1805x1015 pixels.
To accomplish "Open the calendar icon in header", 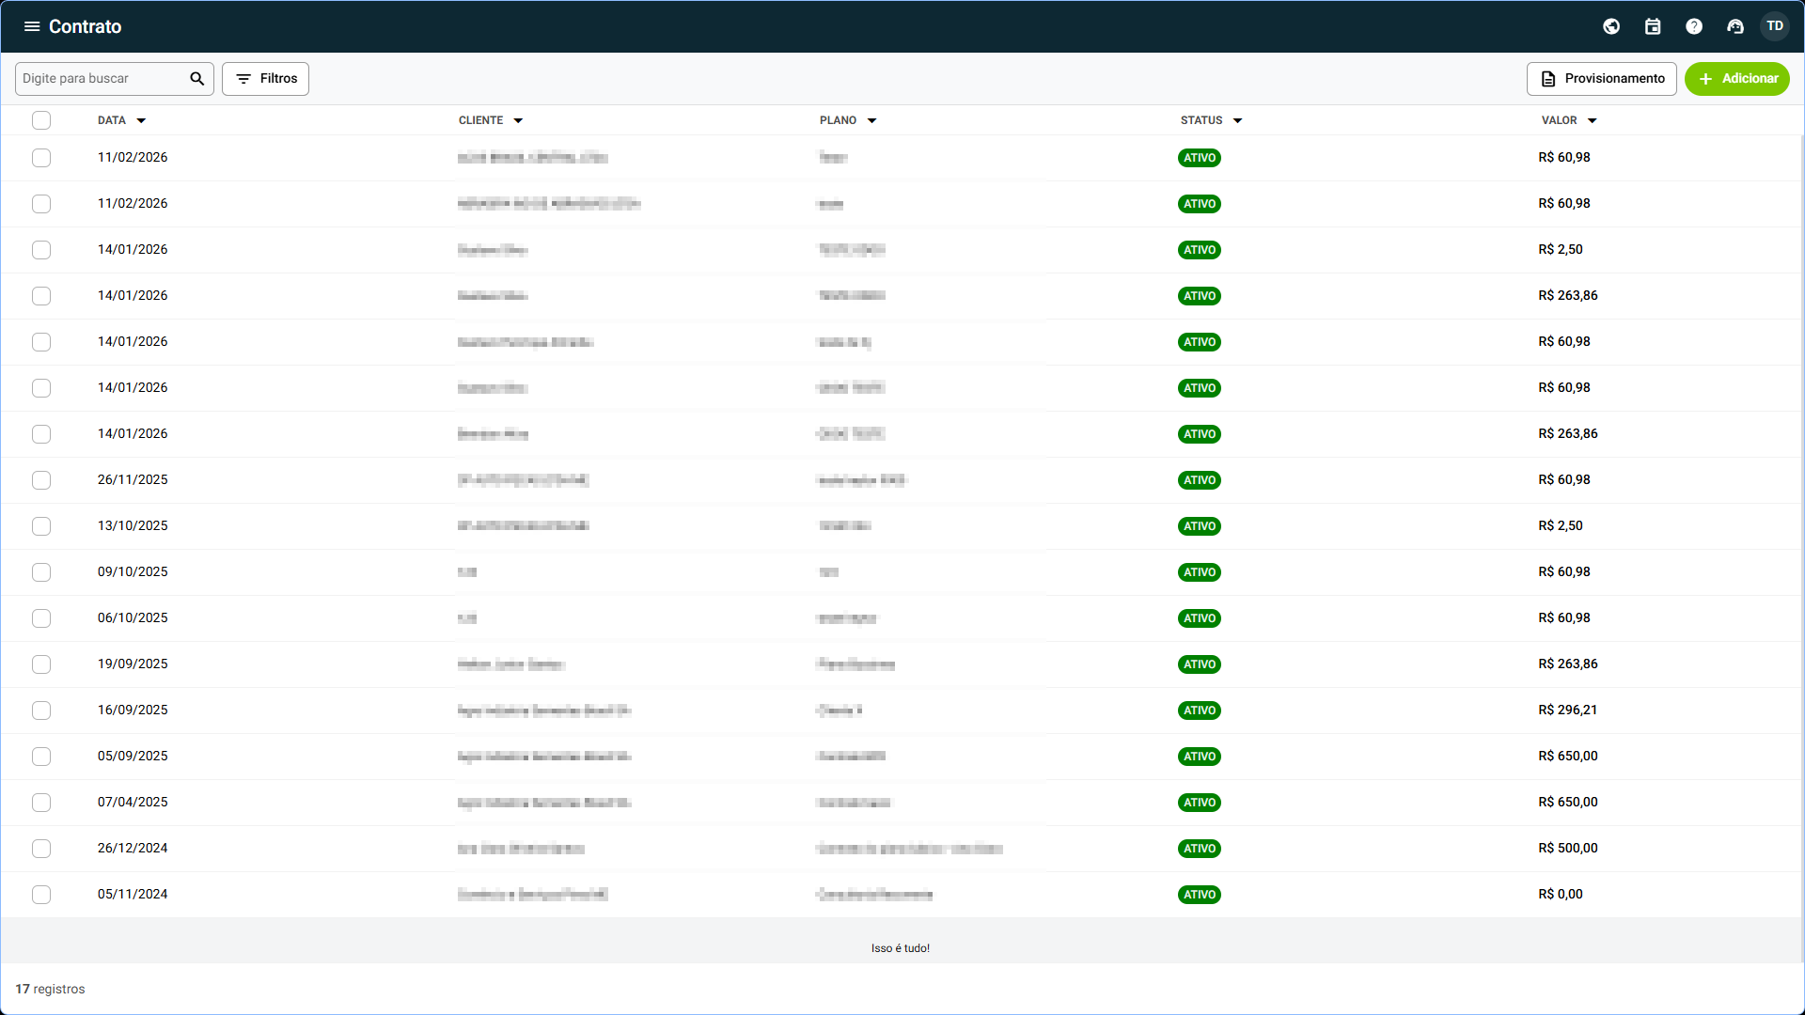I will coord(1653,26).
